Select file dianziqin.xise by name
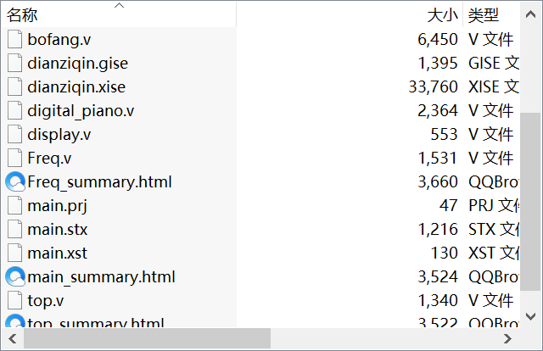The width and height of the screenshot is (543, 351). coord(76,86)
